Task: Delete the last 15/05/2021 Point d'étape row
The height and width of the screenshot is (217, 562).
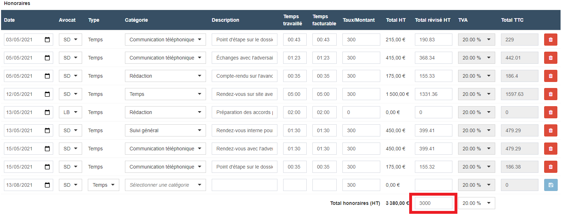Action: pos(550,167)
